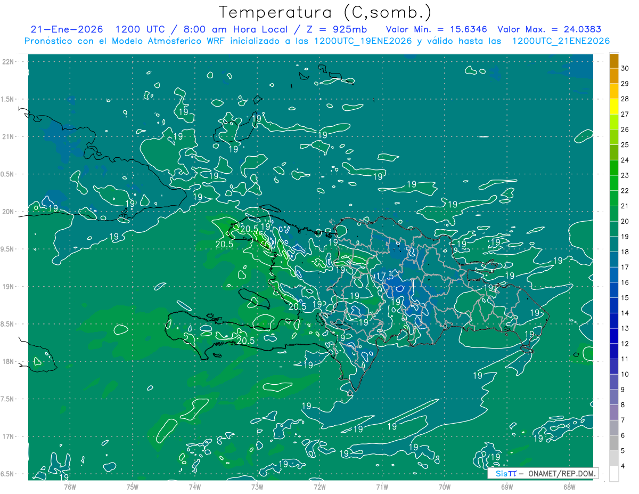Click the '22N' latitude label

pos(7,62)
